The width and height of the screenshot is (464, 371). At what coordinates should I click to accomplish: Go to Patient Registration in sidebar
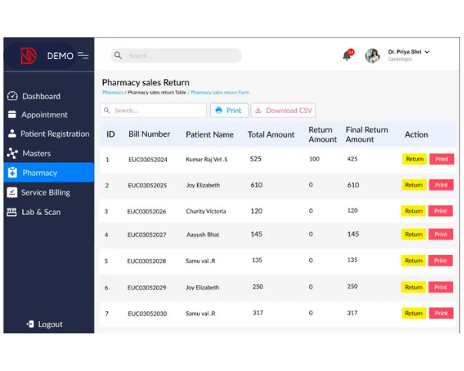pyautogui.click(x=54, y=134)
